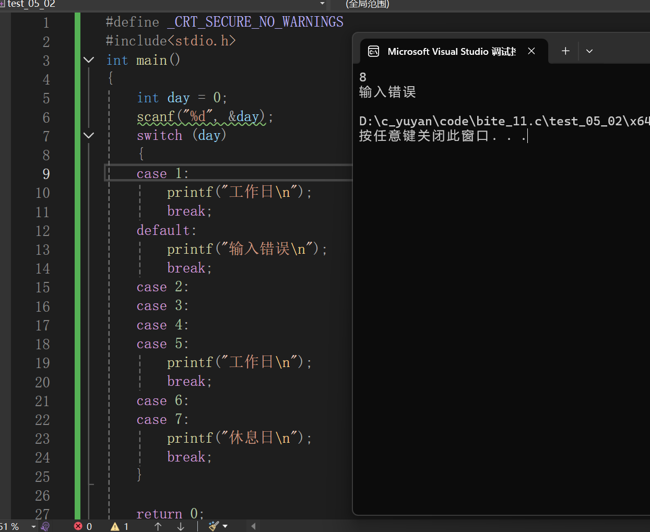Click the input value 8 in console
Viewport: 650px width, 532px height.
(x=363, y=77)
